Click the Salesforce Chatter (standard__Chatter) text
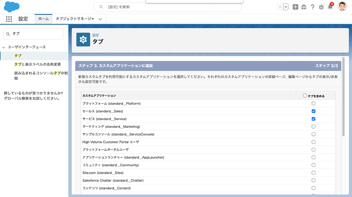Viewport: 352px width, 197px height. pyautogui.click(x=113, y=180)
